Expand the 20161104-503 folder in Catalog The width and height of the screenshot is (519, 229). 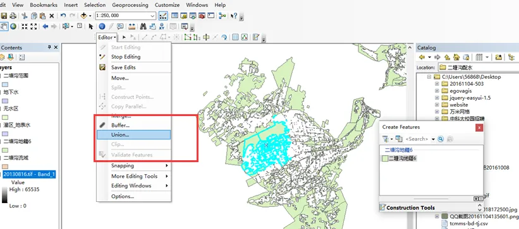point(437,84)
